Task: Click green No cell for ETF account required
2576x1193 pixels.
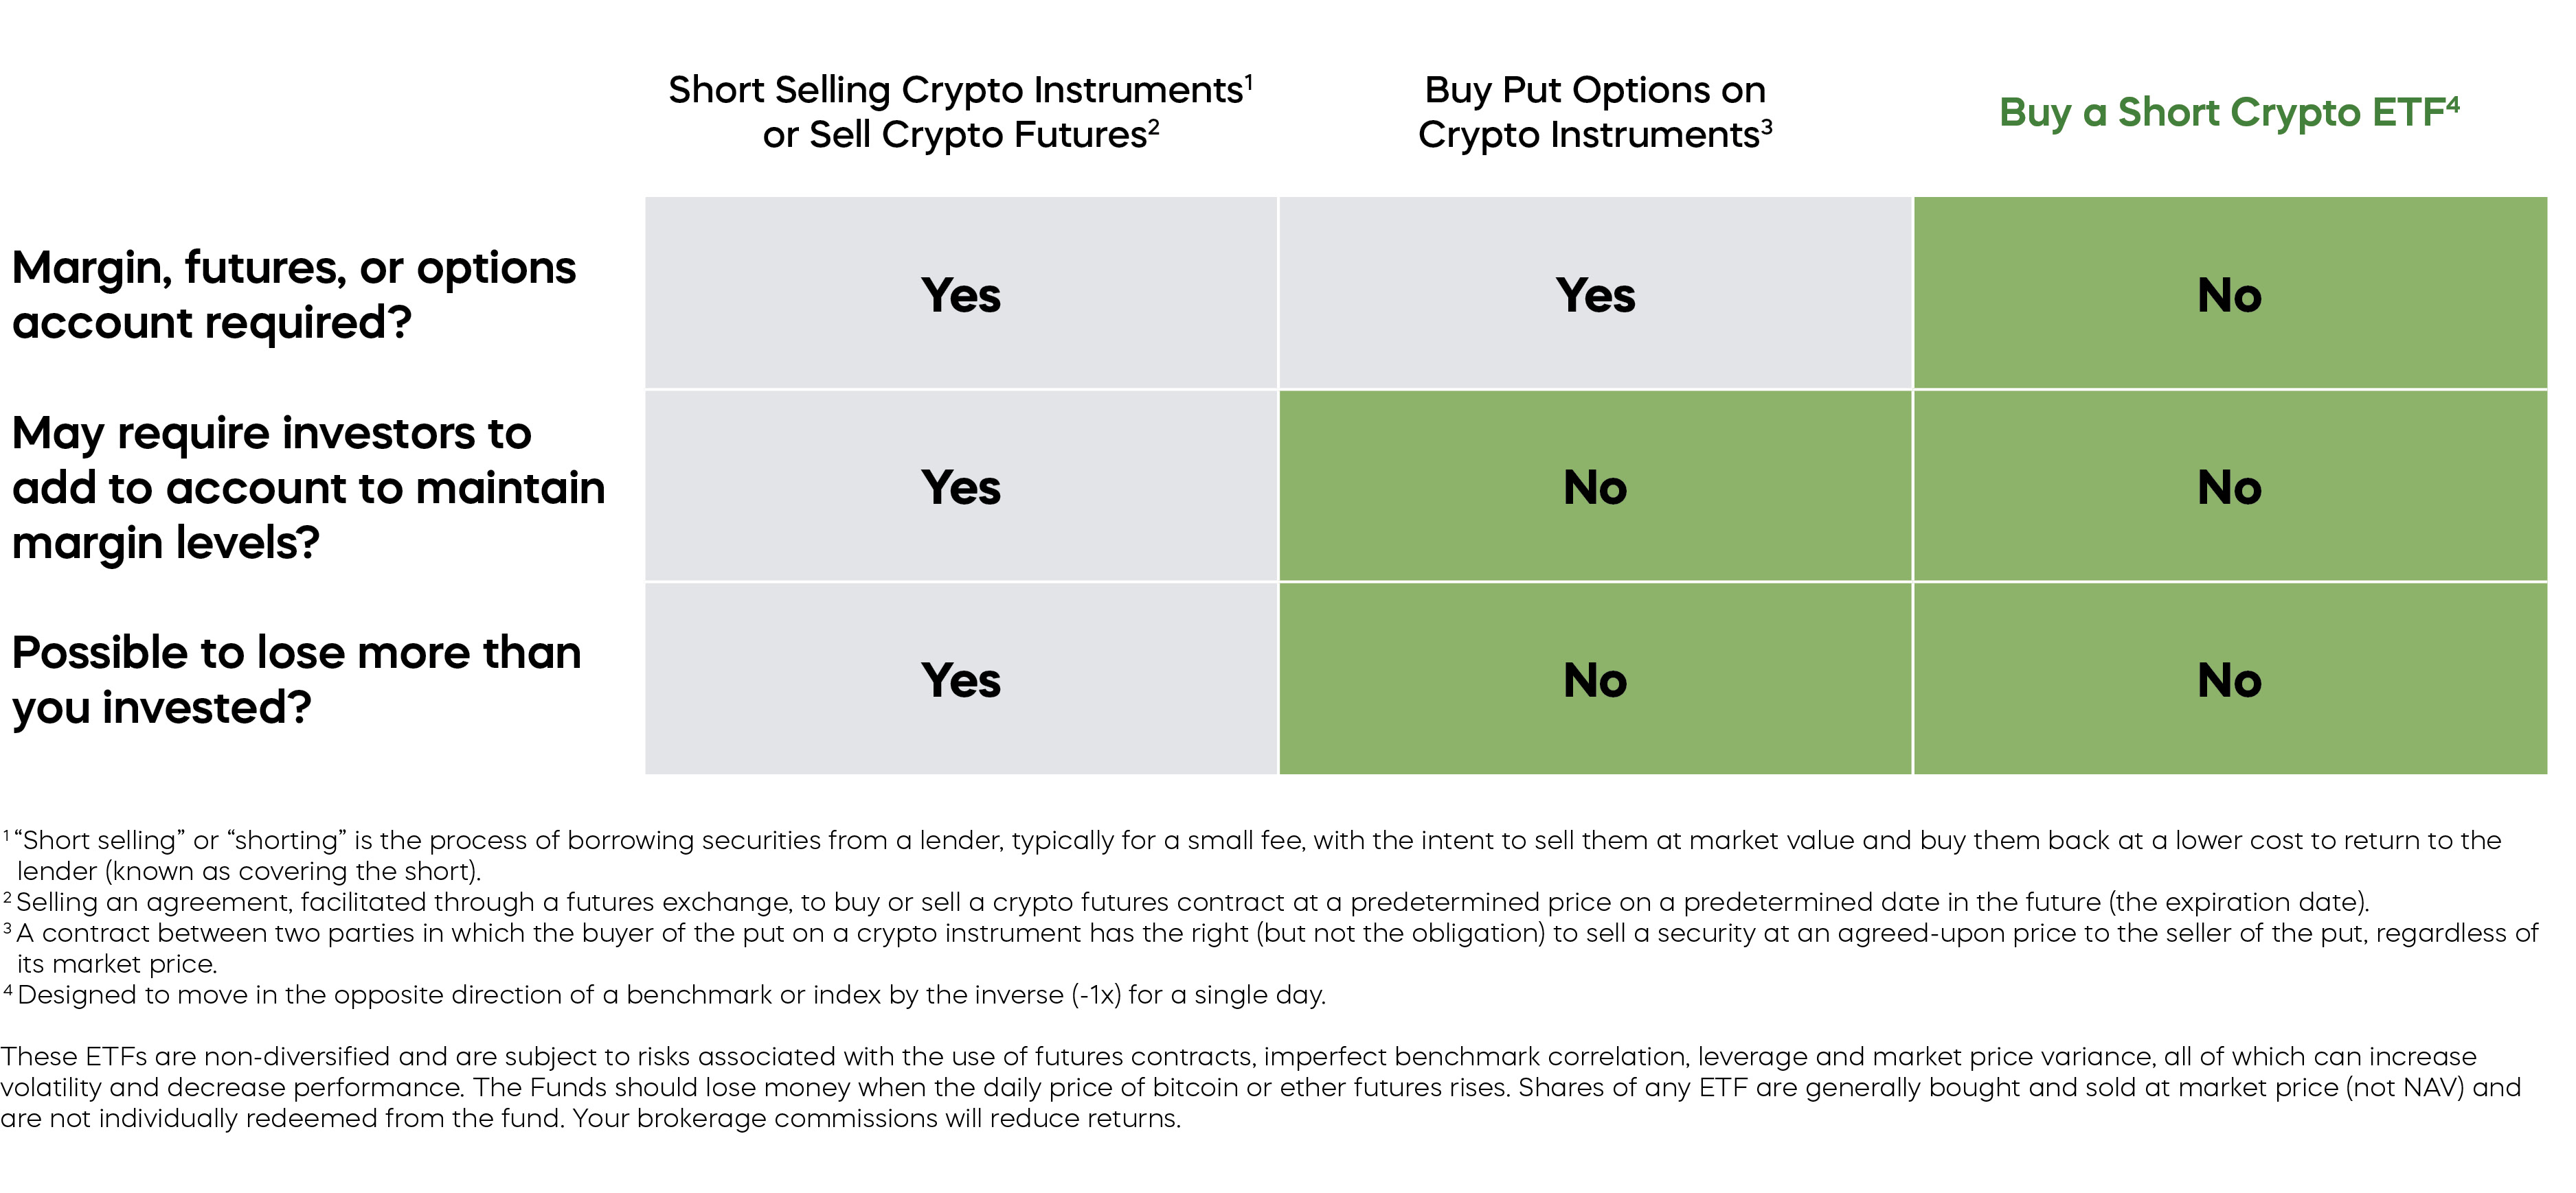Action: pos(2229,294)
